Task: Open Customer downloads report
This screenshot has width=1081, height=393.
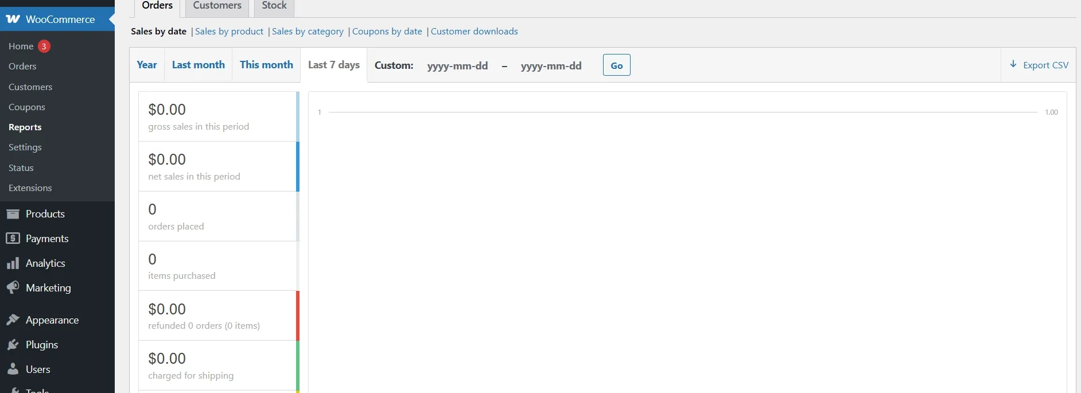Action: (475, 32)
